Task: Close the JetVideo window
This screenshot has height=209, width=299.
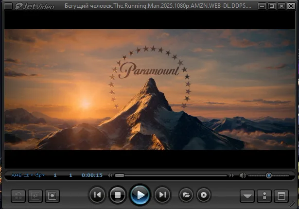Action: (x=291, y=6)
